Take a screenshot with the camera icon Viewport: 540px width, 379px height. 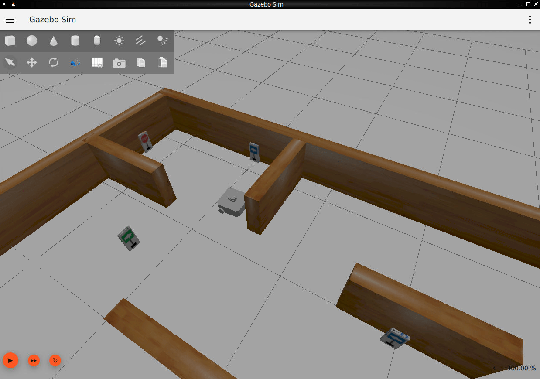pyautogui.click(x=119, y=63)
